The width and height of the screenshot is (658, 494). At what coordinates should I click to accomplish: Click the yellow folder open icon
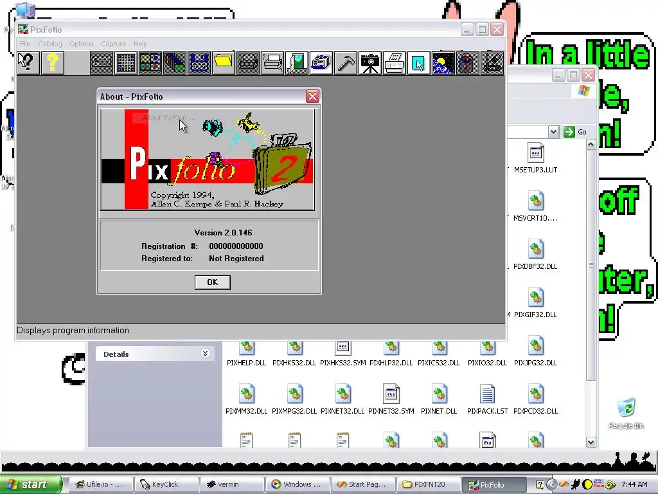223,63
